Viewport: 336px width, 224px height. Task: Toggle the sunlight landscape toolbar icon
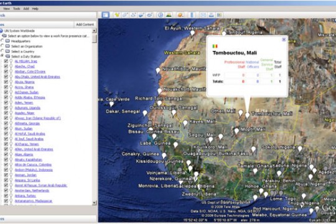169,15
